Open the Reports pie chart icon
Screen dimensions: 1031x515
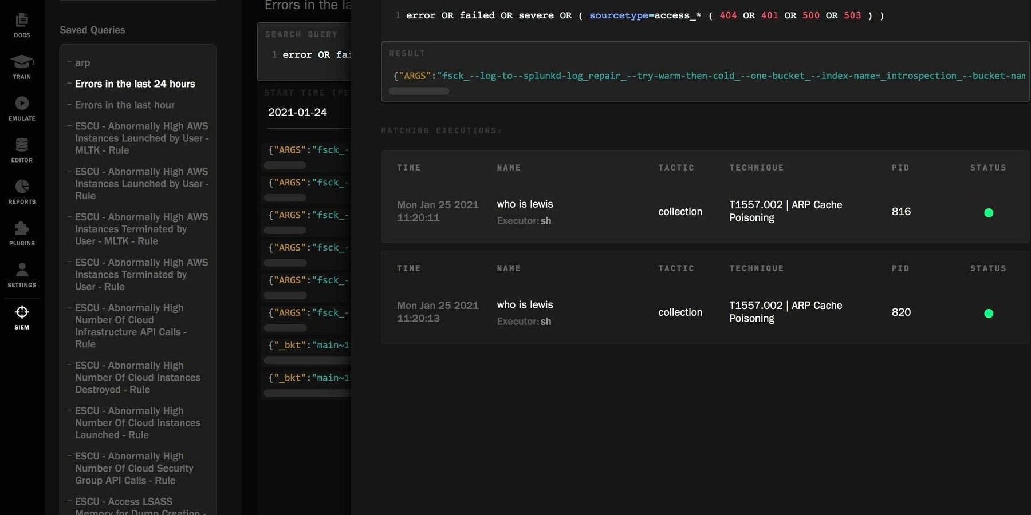(22, 187)
